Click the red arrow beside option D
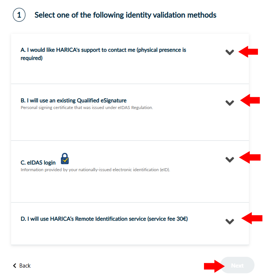The image size is (268, 278). click(x=252, y=218)
